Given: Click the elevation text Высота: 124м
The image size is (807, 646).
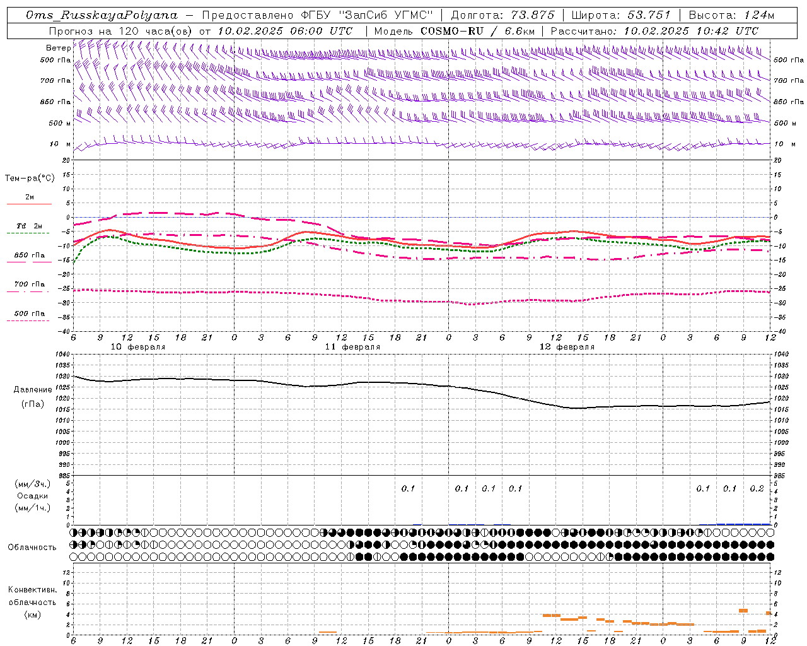Looking at the screenshot, I should 731,15.
